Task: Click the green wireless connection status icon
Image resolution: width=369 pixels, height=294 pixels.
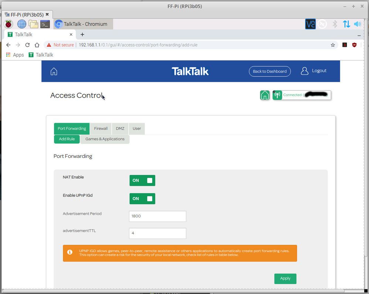Action: (x=277, y=95)
